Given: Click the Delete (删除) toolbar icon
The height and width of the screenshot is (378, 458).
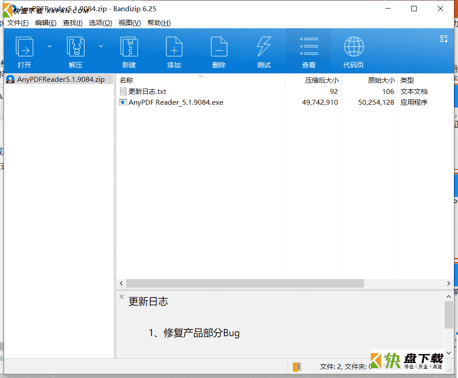Looking at the screenshot, I should click(219, 47).
